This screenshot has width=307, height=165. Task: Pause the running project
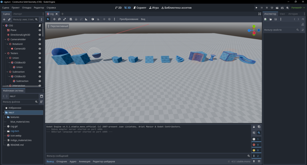261,7
